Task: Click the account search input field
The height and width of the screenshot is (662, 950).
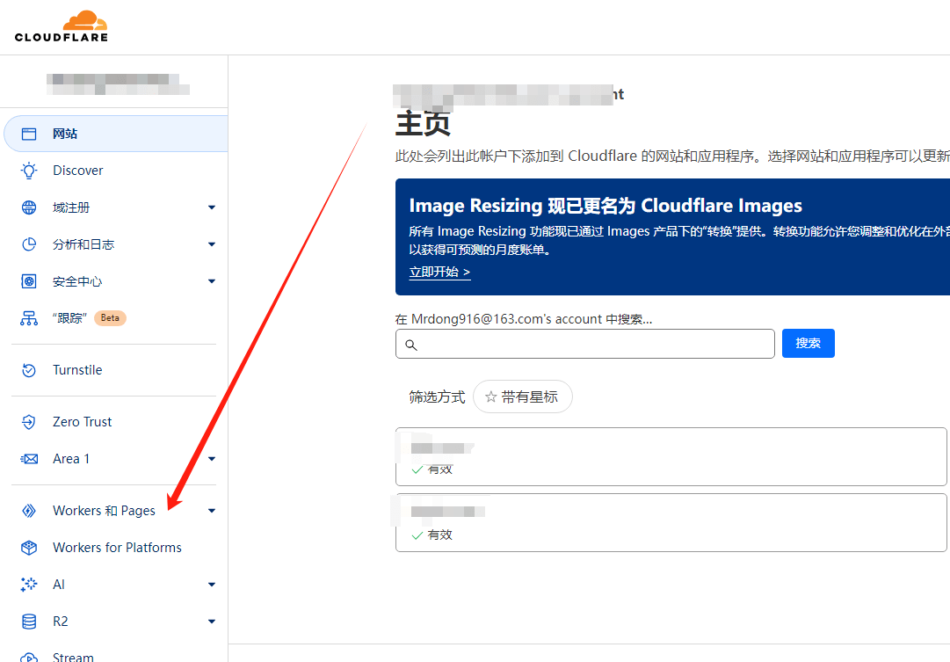Action: coord(585,344)
